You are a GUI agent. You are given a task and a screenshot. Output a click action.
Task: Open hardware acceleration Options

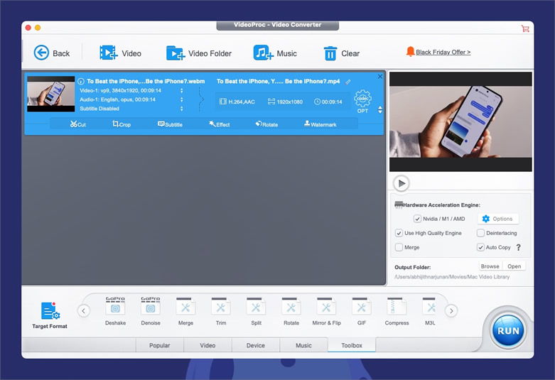point(498,219)
